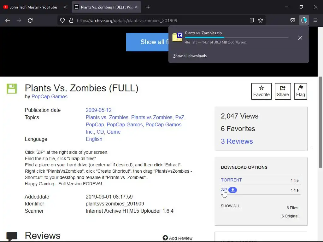Switch to John Tech Master - YouTube tab
This screenshot has width=323, height=242.
(33, 7)
